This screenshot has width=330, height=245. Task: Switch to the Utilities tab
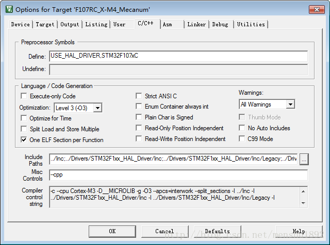click(x=251, y=24)
